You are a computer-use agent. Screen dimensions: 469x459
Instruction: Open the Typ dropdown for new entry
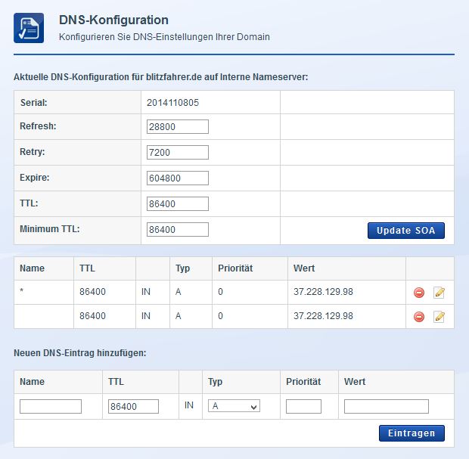[x=234, y=407]
